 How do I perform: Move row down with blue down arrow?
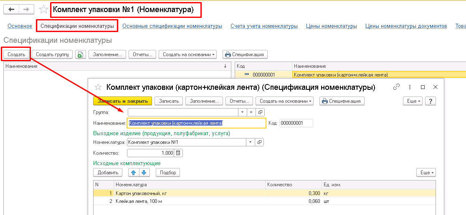point(144,172)
